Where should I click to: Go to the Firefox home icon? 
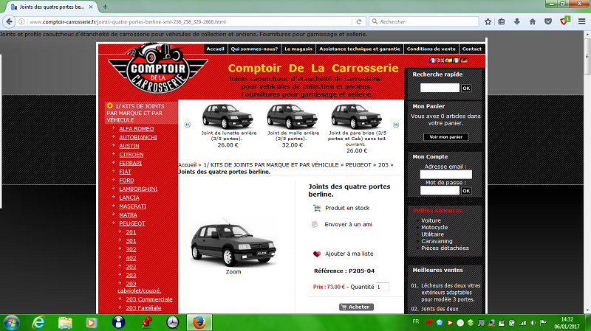532,22
